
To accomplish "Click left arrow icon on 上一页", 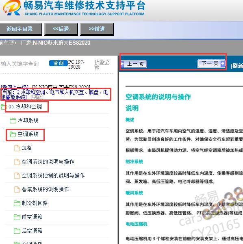I will pyautogui.click(x=122, y=64).
